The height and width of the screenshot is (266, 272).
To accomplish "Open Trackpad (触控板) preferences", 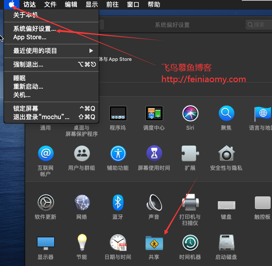I will pyautogui.click(x=263, y=203).
